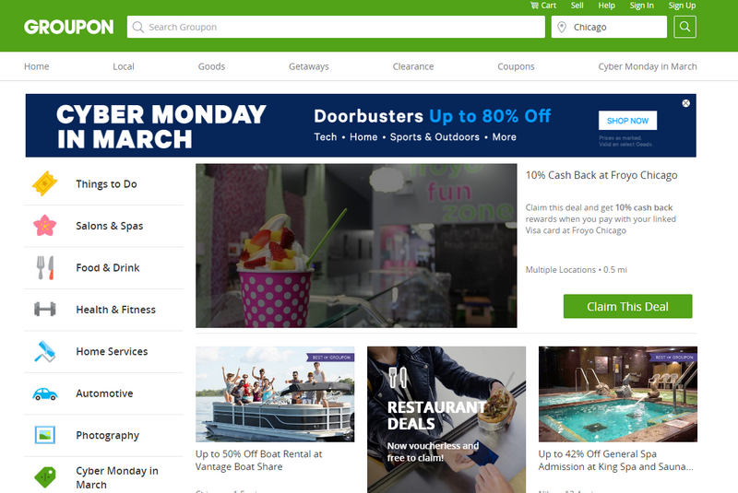Click the green search magnifier button
The width and height of the screenshot is (738, 493).
684,27
